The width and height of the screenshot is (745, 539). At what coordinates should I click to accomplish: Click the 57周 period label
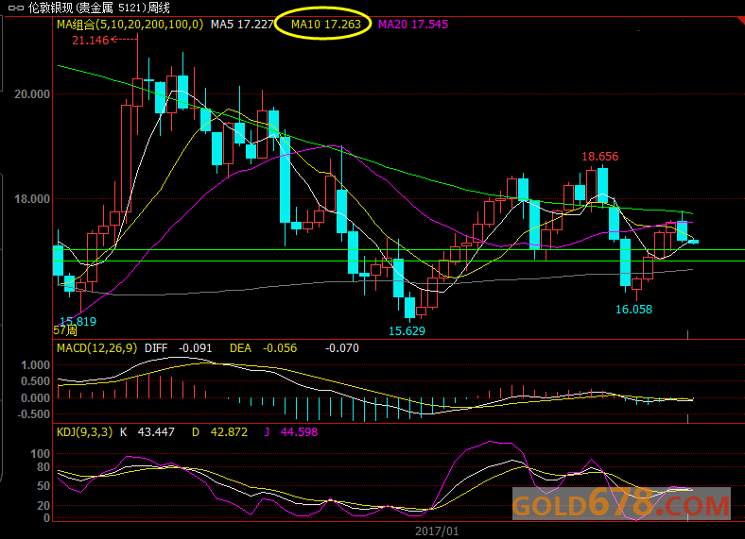point(65,330)
